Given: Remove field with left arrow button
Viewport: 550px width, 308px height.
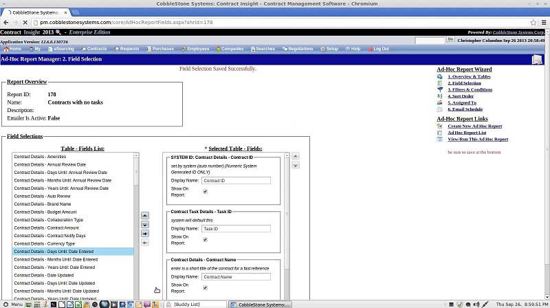Looking at the screenshot, I should tap(145, 243).
